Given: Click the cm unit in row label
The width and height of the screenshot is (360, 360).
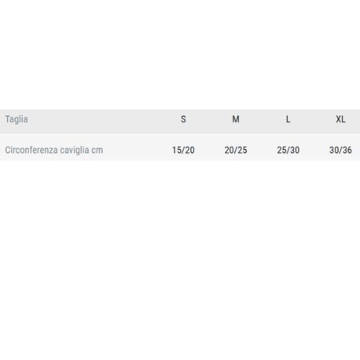Looking at the screenshot, I should [x=97, y=150].
